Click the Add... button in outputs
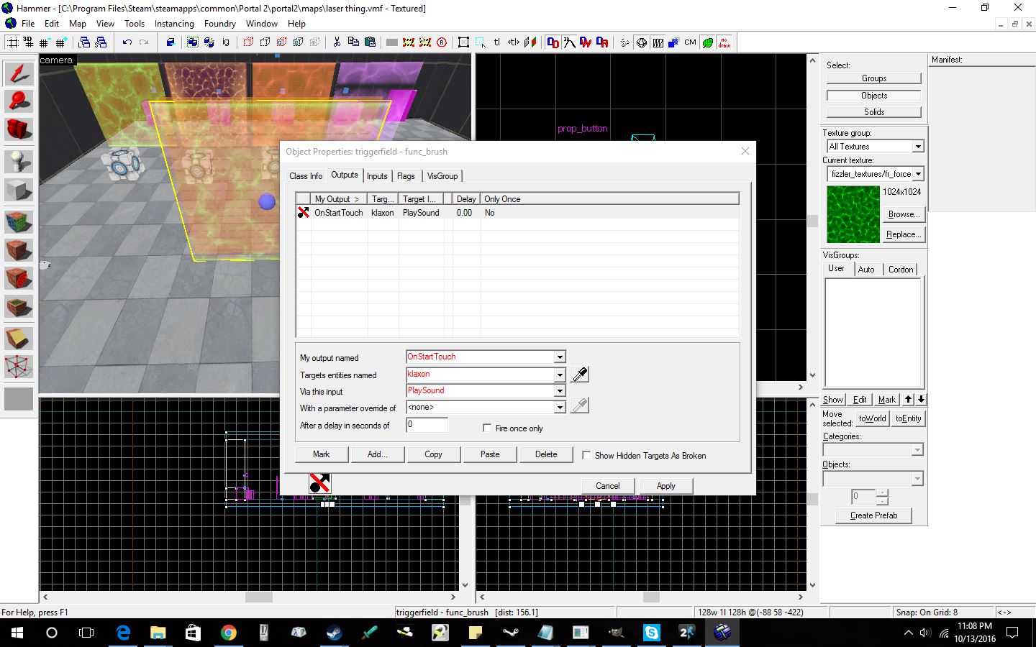 click(377, 454)
